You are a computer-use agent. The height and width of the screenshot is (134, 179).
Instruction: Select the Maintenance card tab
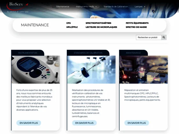pyautogui.click(x=133, y=53)
